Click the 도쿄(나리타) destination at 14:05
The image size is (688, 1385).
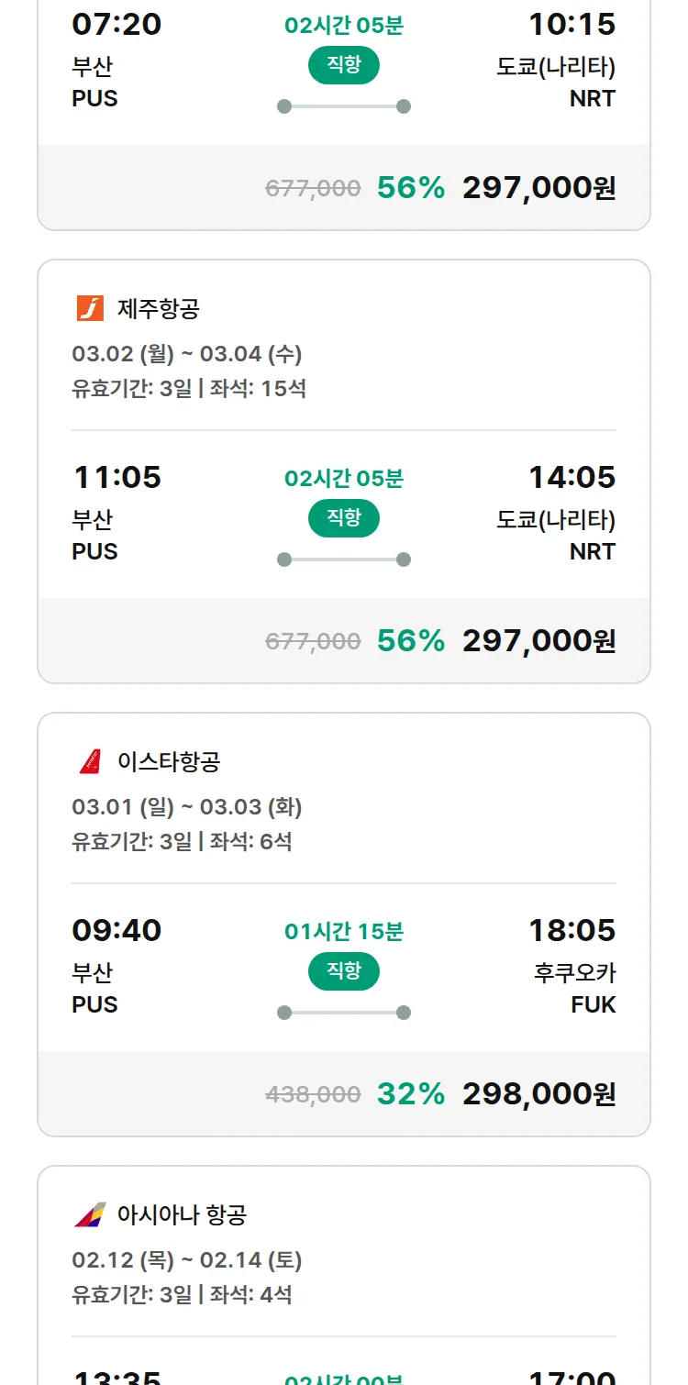[556, 520]
